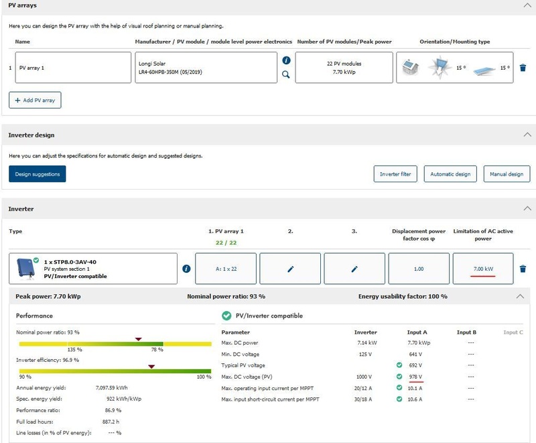Screen dimensions: 536x443
Task: Click the roof orientation house icon
Action: point(409,68)
